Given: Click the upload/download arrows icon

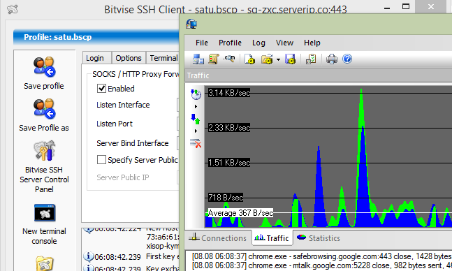Looking at the screenshot, I should point(196,119).
